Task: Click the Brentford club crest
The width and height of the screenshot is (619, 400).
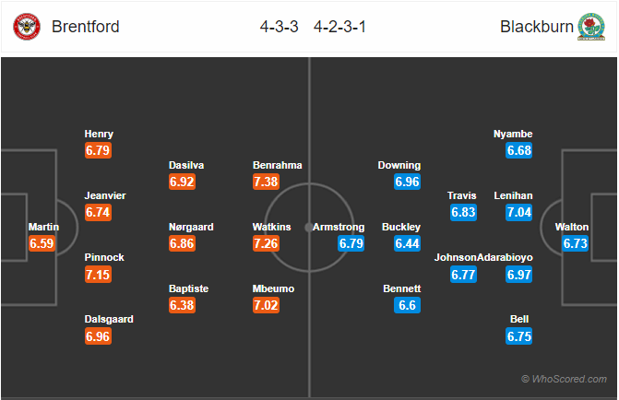Action: pos(27,27)
